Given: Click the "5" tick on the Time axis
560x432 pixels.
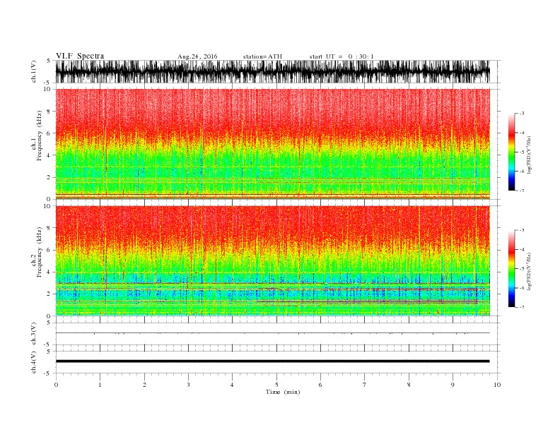Looking at the screenshot, I should coord(276,385).
